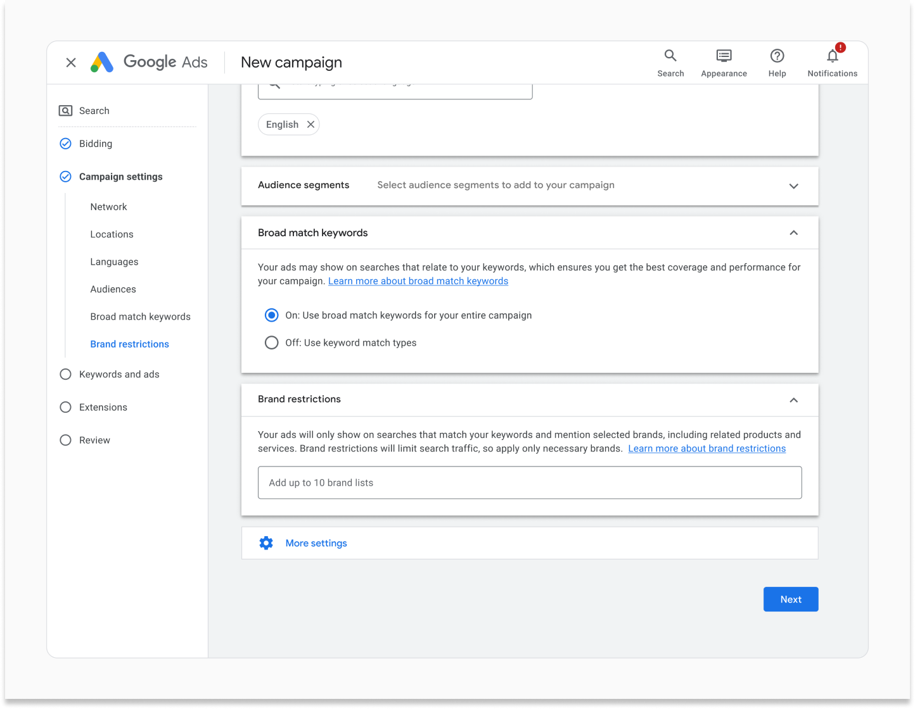The image size is (915, 709).
Task: Close the new campaign editor with X
Action: 71,63
